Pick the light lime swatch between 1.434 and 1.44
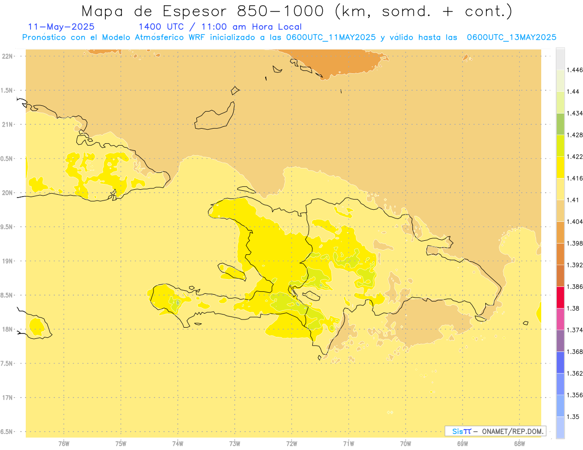The image size is (583, 450). point(560,102)
